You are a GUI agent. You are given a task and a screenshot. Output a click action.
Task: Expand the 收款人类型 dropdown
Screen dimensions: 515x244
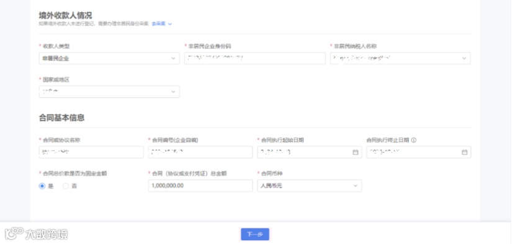pyautogui.click(x=109, y=58)
